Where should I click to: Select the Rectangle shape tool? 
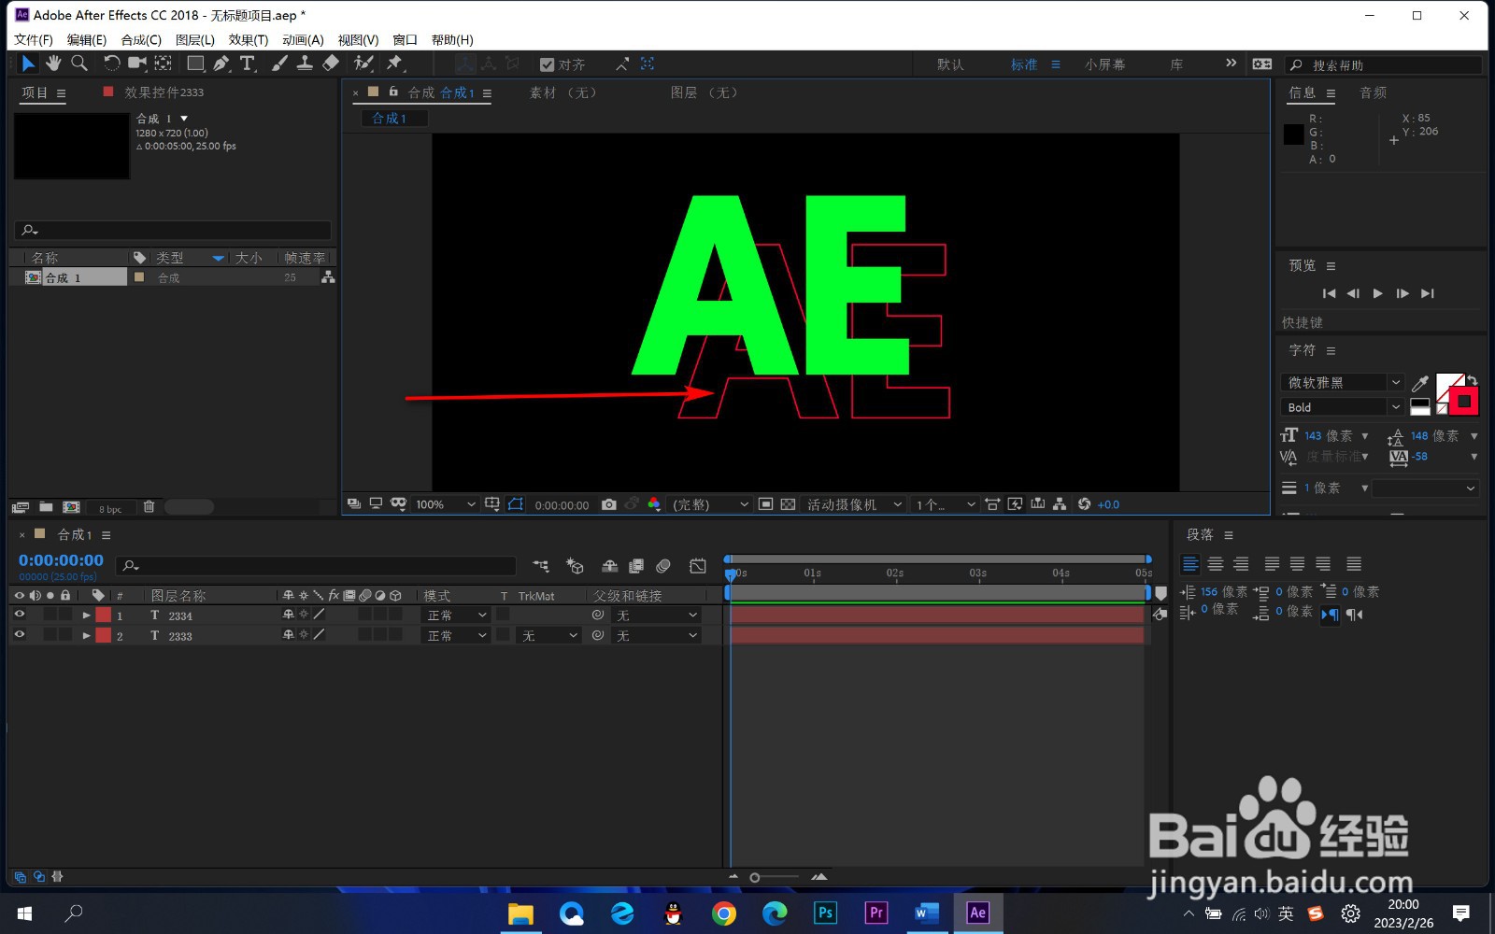[x=195, y=64]
